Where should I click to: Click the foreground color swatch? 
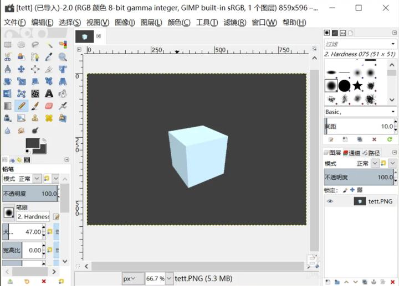(x=32, y=143)
